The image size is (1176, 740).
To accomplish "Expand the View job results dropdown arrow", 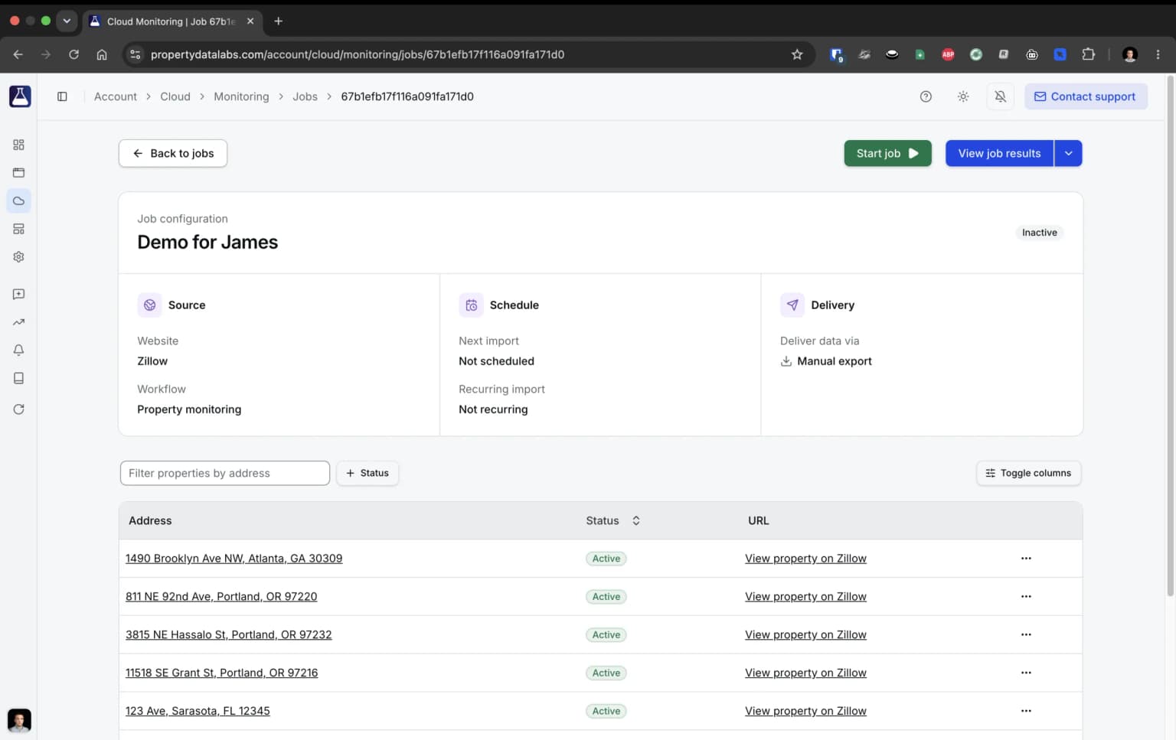I will click(x=1068, y=153).
